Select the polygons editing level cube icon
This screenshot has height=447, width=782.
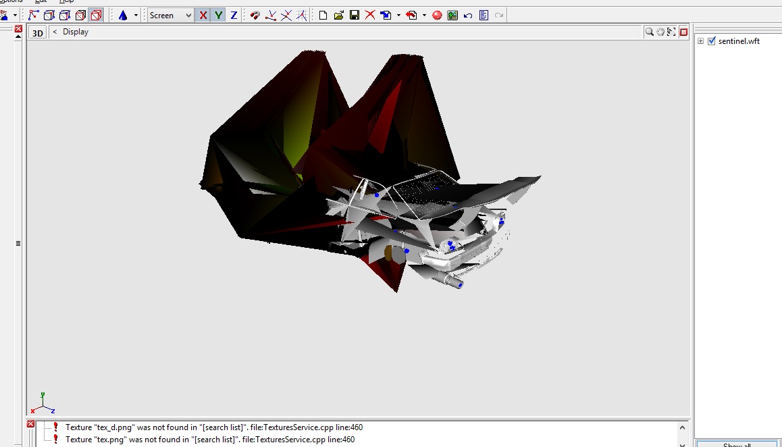[x=65, y=16]
